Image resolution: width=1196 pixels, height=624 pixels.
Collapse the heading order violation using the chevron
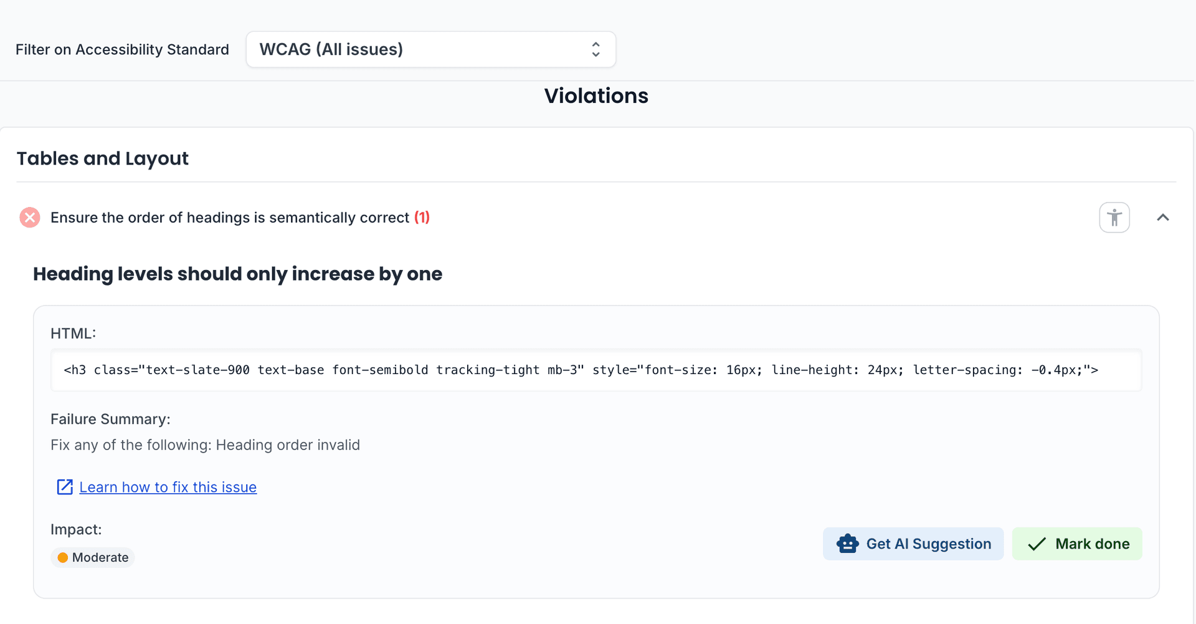pyautogui.click(x=1162, y=218)
